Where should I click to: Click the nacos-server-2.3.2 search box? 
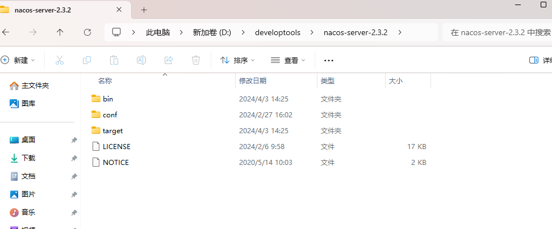pyautogui.click(x=497, y=33)
